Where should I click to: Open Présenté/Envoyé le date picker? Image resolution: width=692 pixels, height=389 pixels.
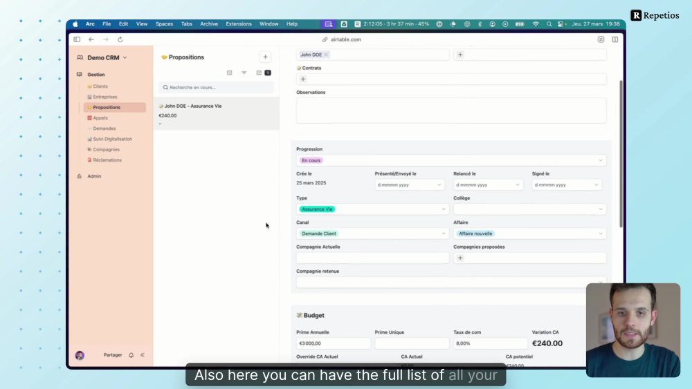tap(409, 184)
